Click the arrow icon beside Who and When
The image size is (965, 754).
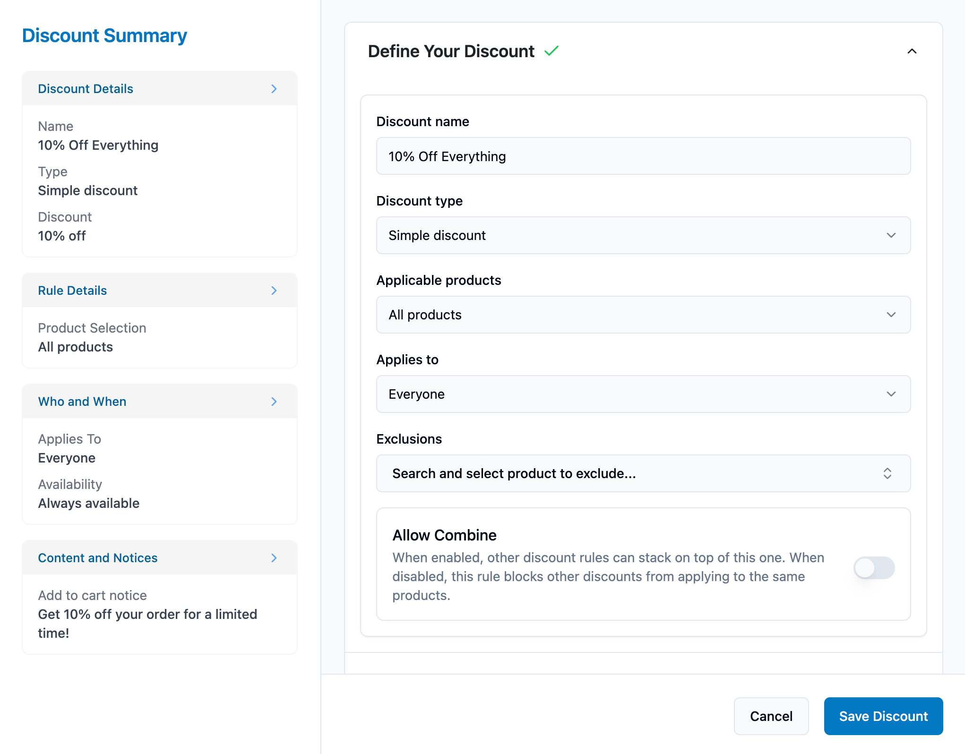click(274, 402)
